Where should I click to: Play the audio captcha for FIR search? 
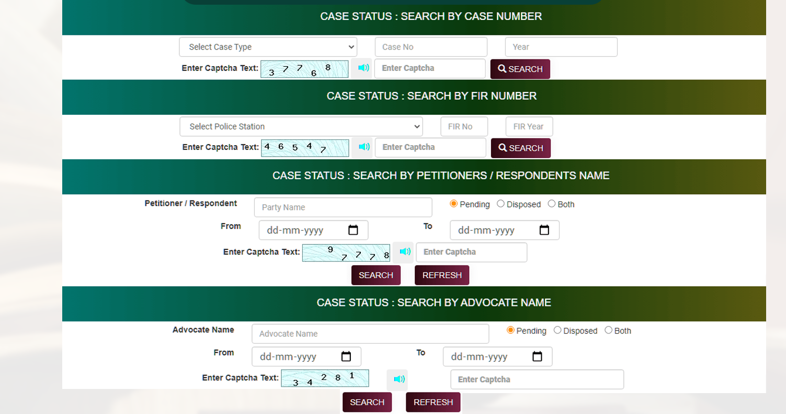pos(362,147)
